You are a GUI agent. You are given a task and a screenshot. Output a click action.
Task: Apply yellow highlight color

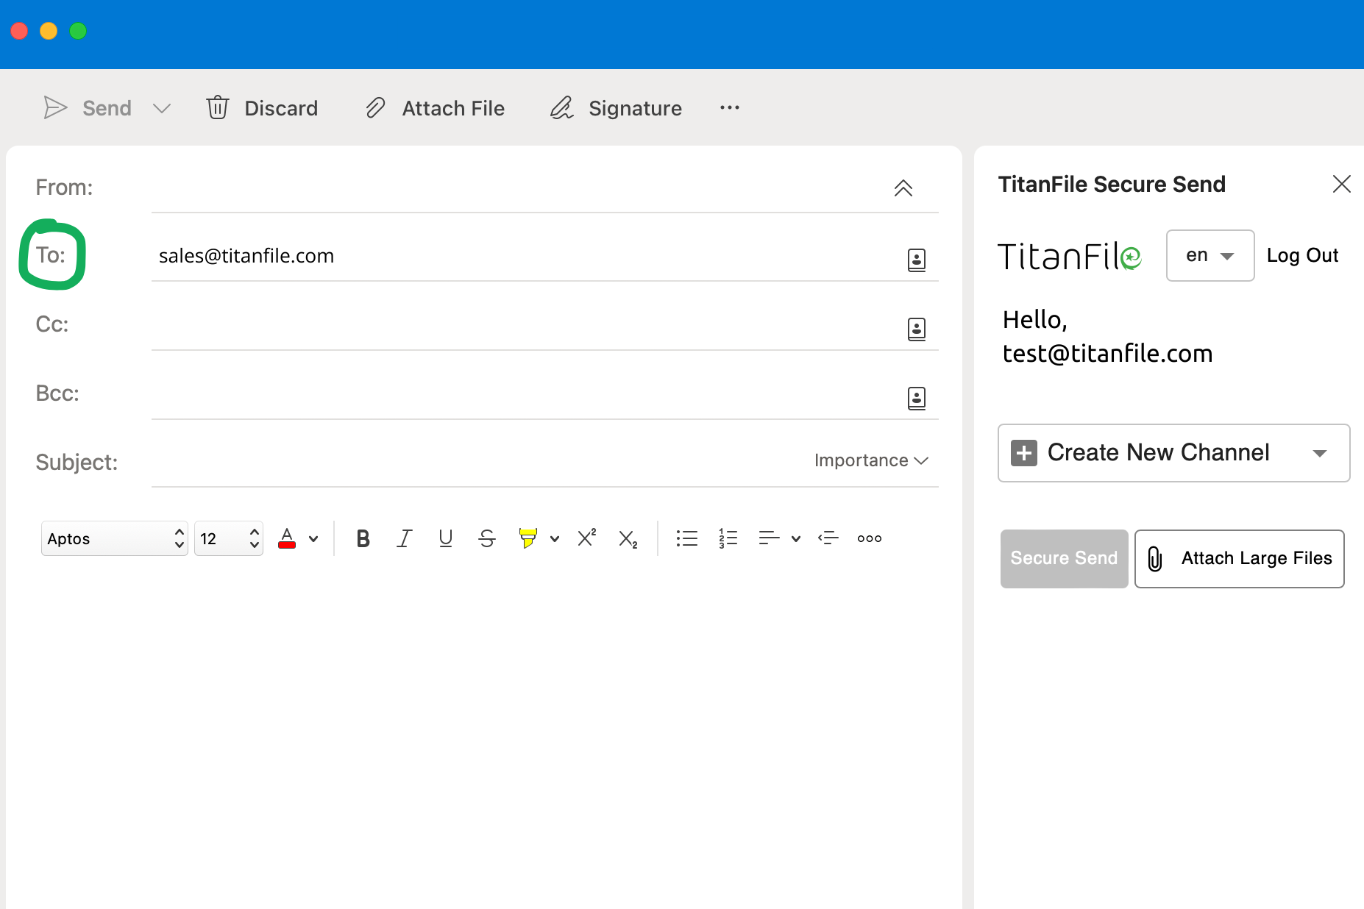click(x=528, y=538)
